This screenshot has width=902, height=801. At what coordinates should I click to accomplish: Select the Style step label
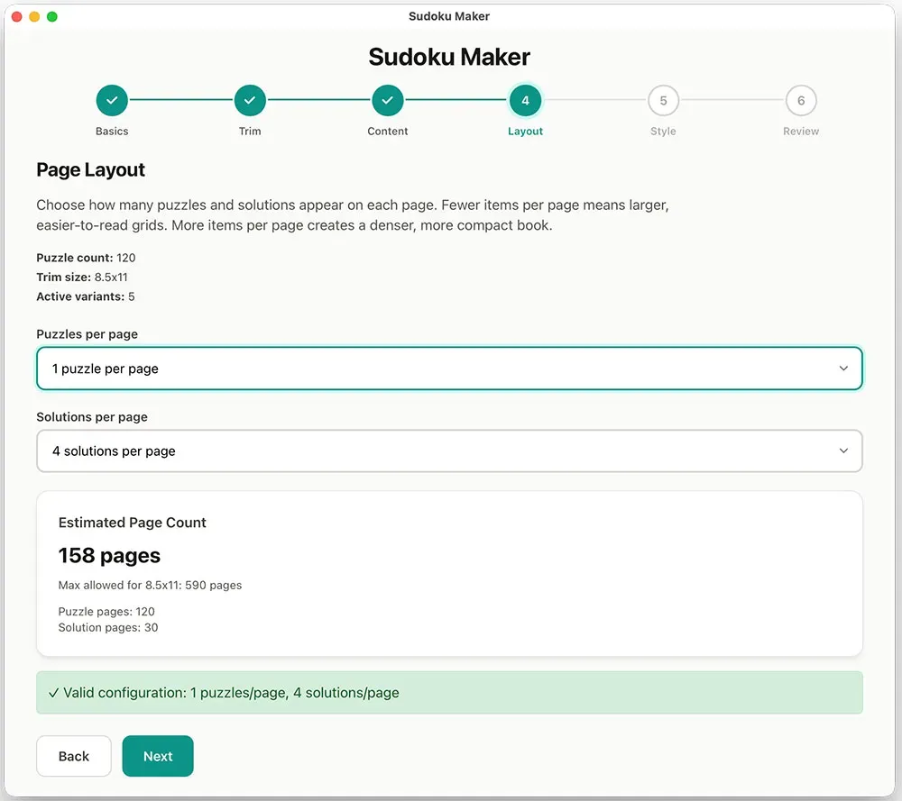[x=663, y=131]
